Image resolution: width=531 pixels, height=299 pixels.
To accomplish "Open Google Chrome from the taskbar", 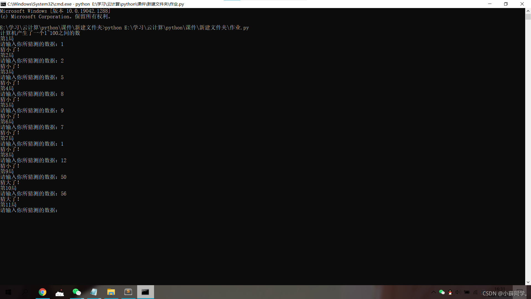I will coord(42,292).
